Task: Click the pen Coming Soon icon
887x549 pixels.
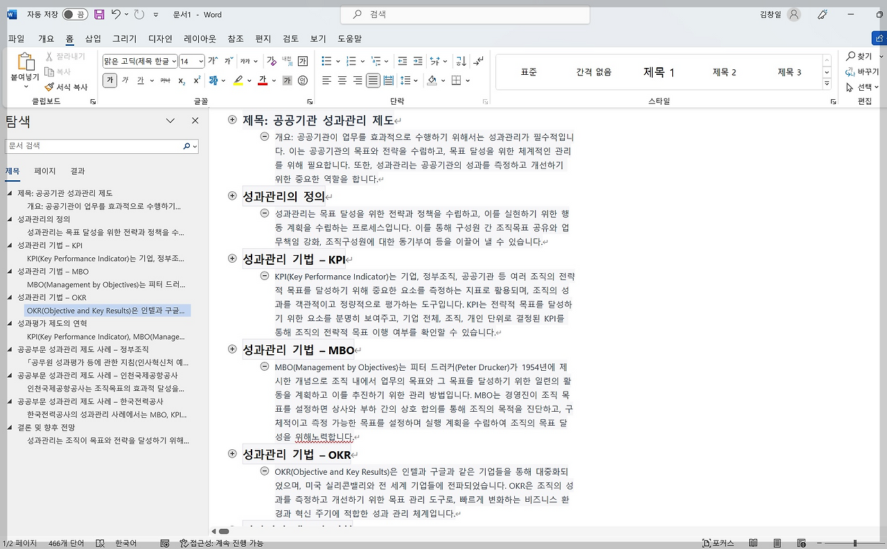Action: (823, 15)
